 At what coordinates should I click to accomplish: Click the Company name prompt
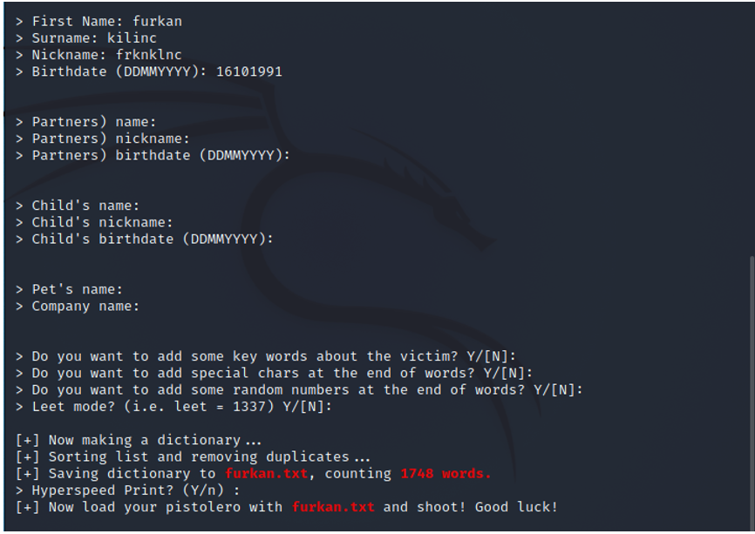pyautogui.click(x=78, y=306)
